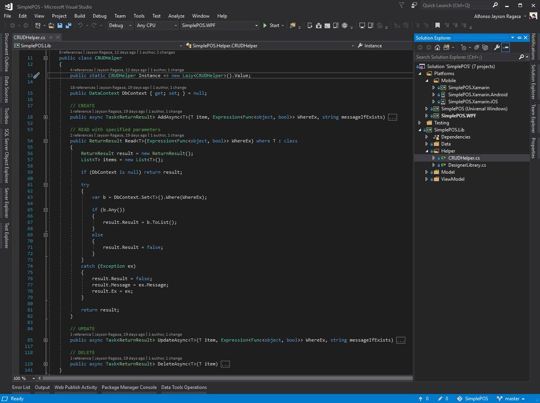Switch to the Package Manager Console tab
Image resolution: width=540 pixels, height=403 pixels.
tap(129, 387)
